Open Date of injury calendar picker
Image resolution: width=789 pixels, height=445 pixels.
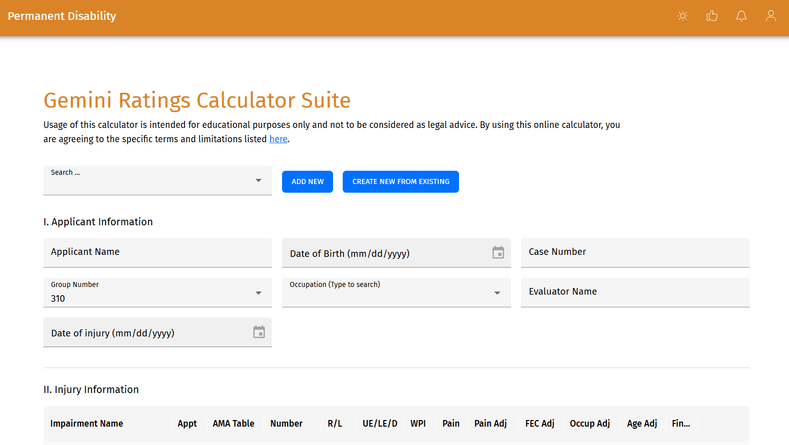pyautogui.click(x=259, y=332)
